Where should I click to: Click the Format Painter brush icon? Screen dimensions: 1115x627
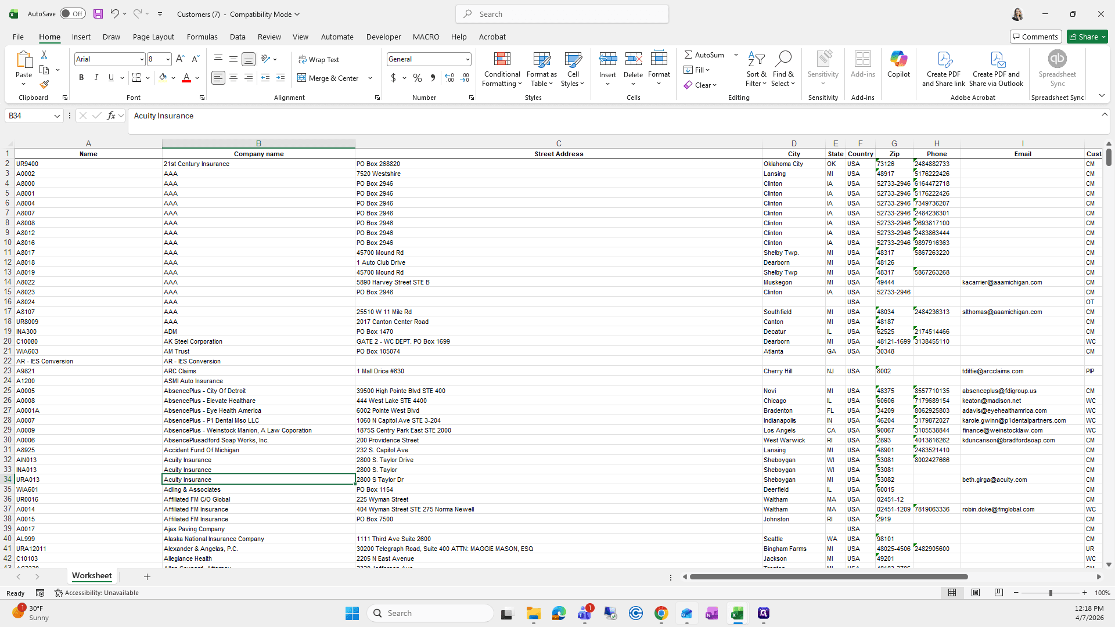point(44,85)
